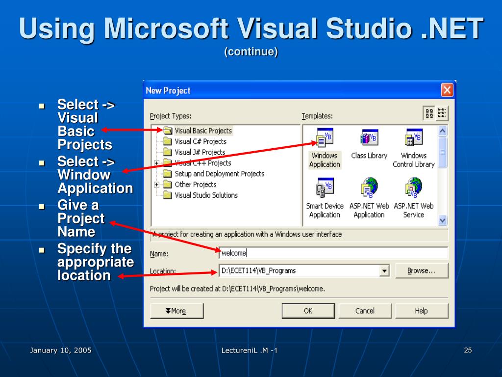The height and width of the screenshot is (377, 502).
Task: Confirm with the OK button
Action: 308,311
